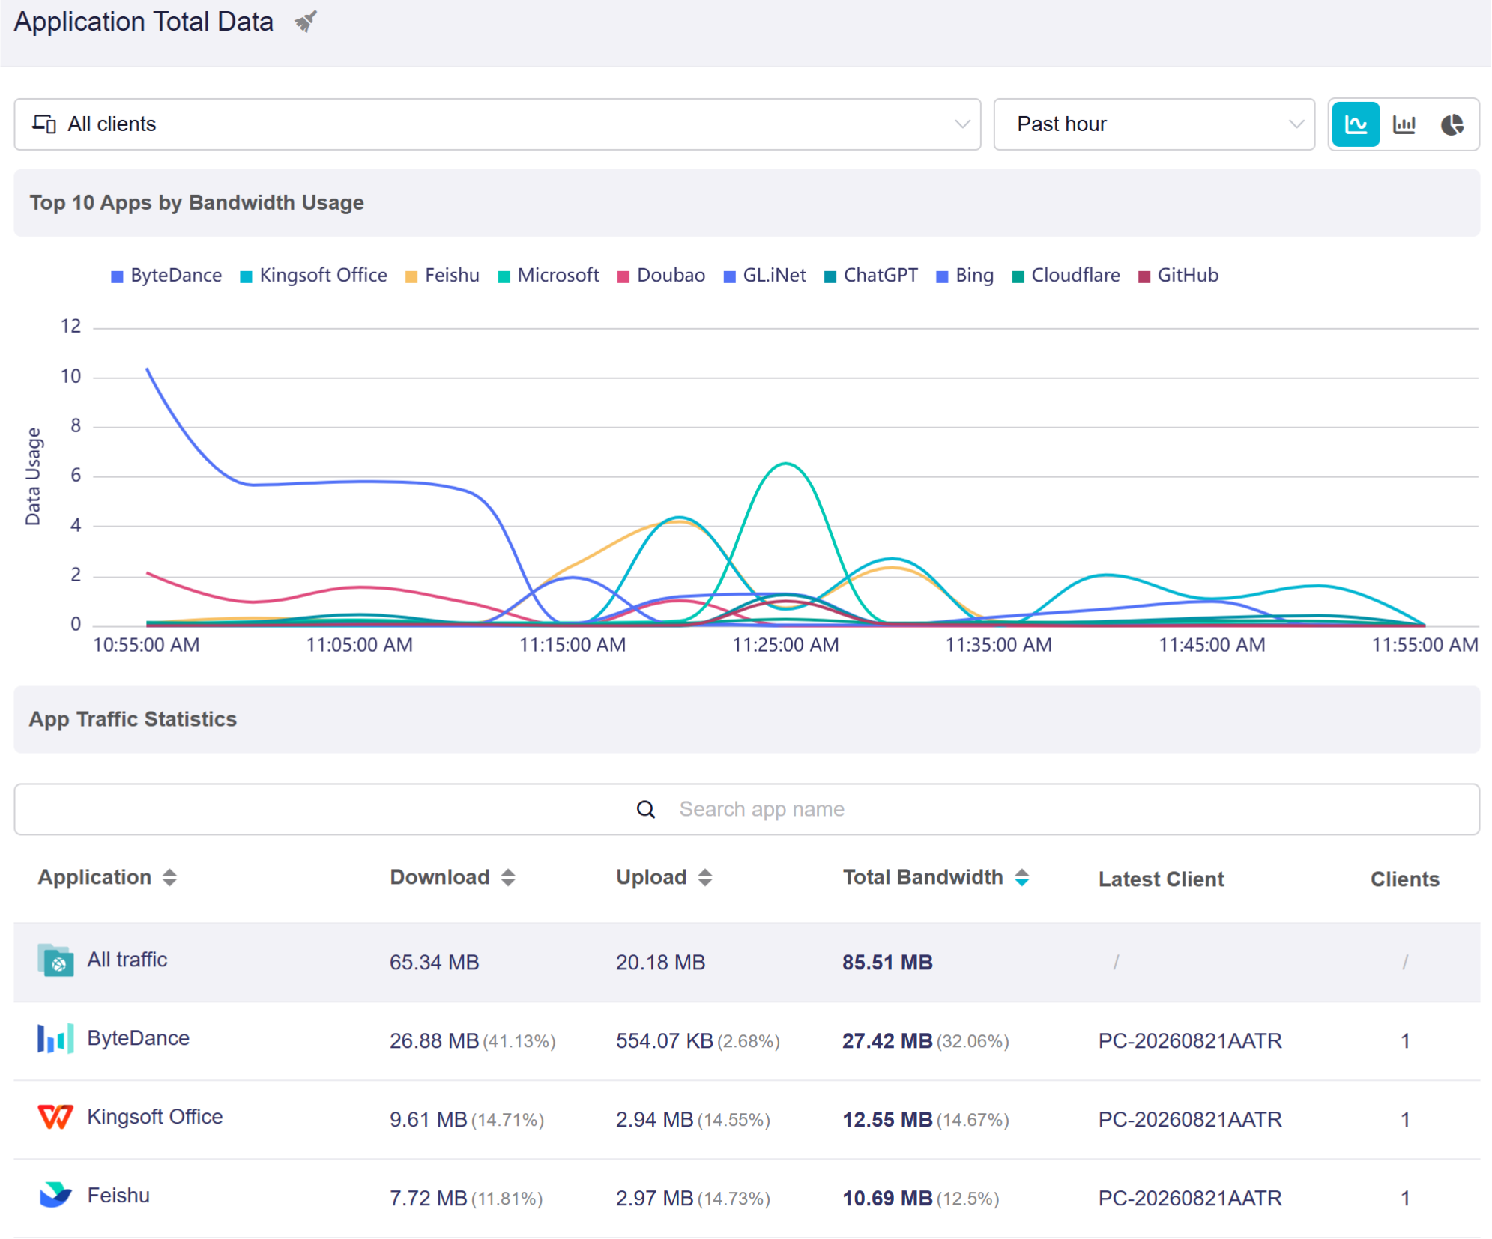This screenshot has height=1239, width=1492.
Task: Toggle Kingsoft Office series in the legend
Action: pyautogui.click(x=313, y=276)
